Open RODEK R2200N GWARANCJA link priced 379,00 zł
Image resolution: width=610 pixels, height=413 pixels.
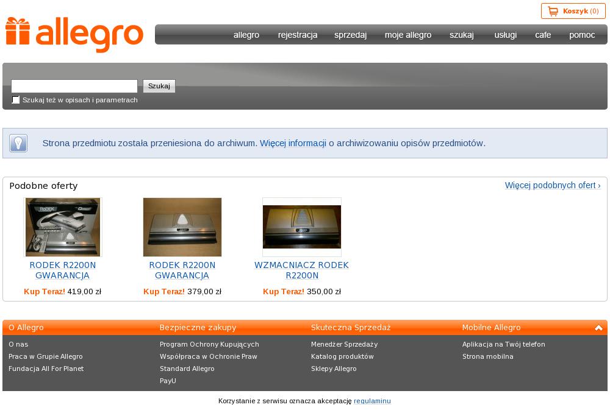(x=182, y=270)
